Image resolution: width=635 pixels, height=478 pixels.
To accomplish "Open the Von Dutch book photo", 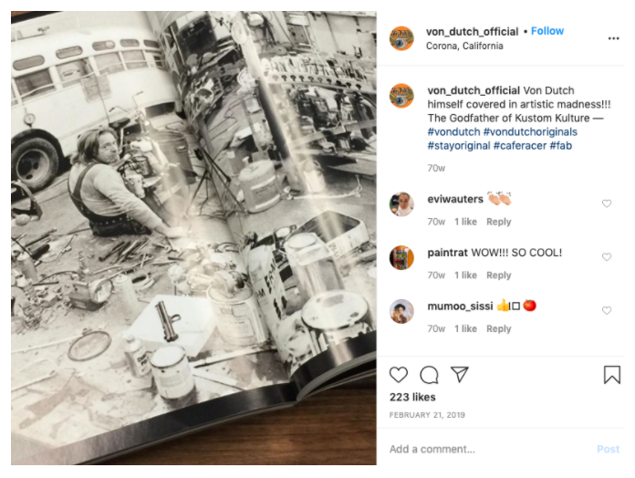I will [x=193, y=238].
